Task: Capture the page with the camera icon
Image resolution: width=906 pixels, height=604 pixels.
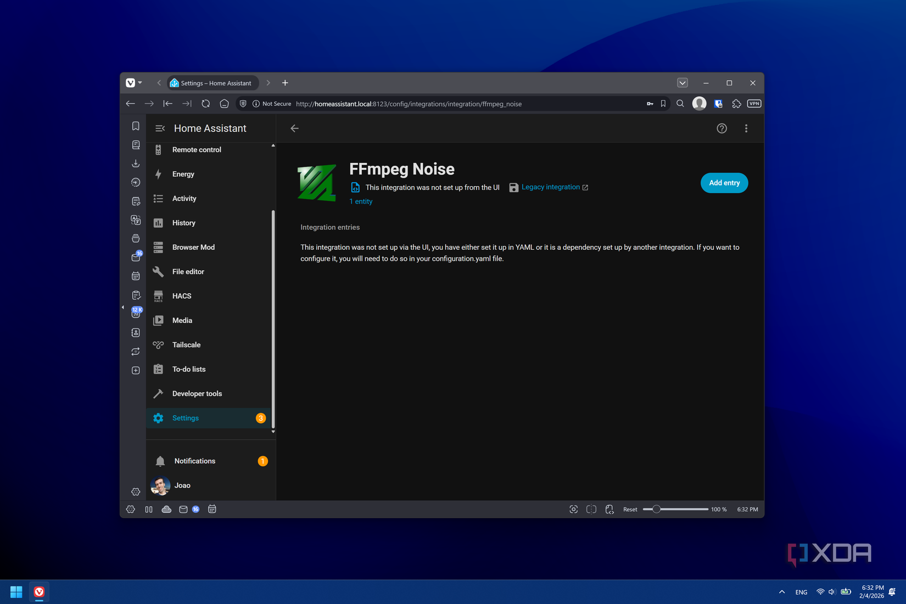Action: (573, 510)
